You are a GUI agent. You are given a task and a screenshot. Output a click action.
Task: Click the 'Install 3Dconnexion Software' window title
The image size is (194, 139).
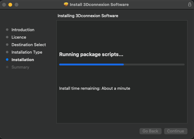coord(99,5)
